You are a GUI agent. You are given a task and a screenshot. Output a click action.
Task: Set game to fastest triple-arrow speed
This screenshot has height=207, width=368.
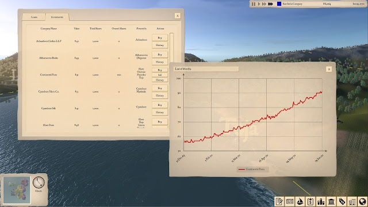(x=270, y=4)
